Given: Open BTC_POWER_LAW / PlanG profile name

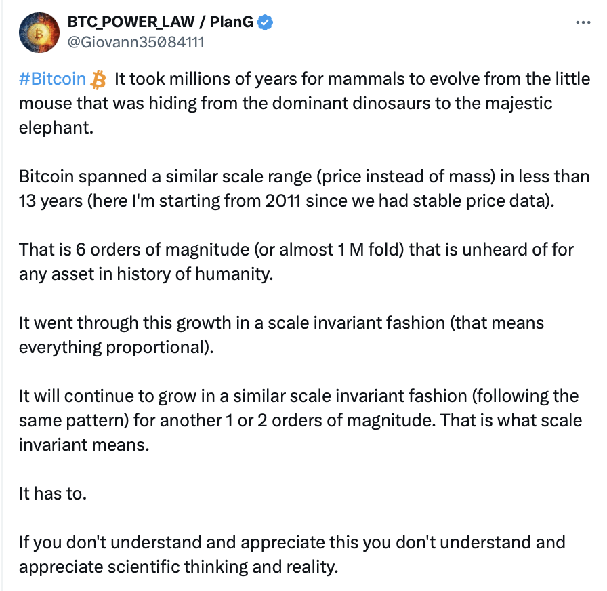Looking at the screenshot, I should (161, 22).
